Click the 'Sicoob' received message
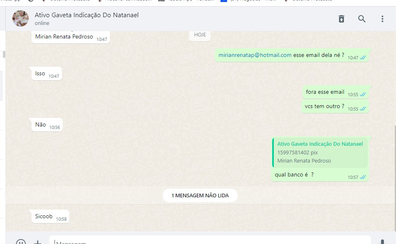The width and height of the screenshot is (396, 244). (x=44, y=216)
